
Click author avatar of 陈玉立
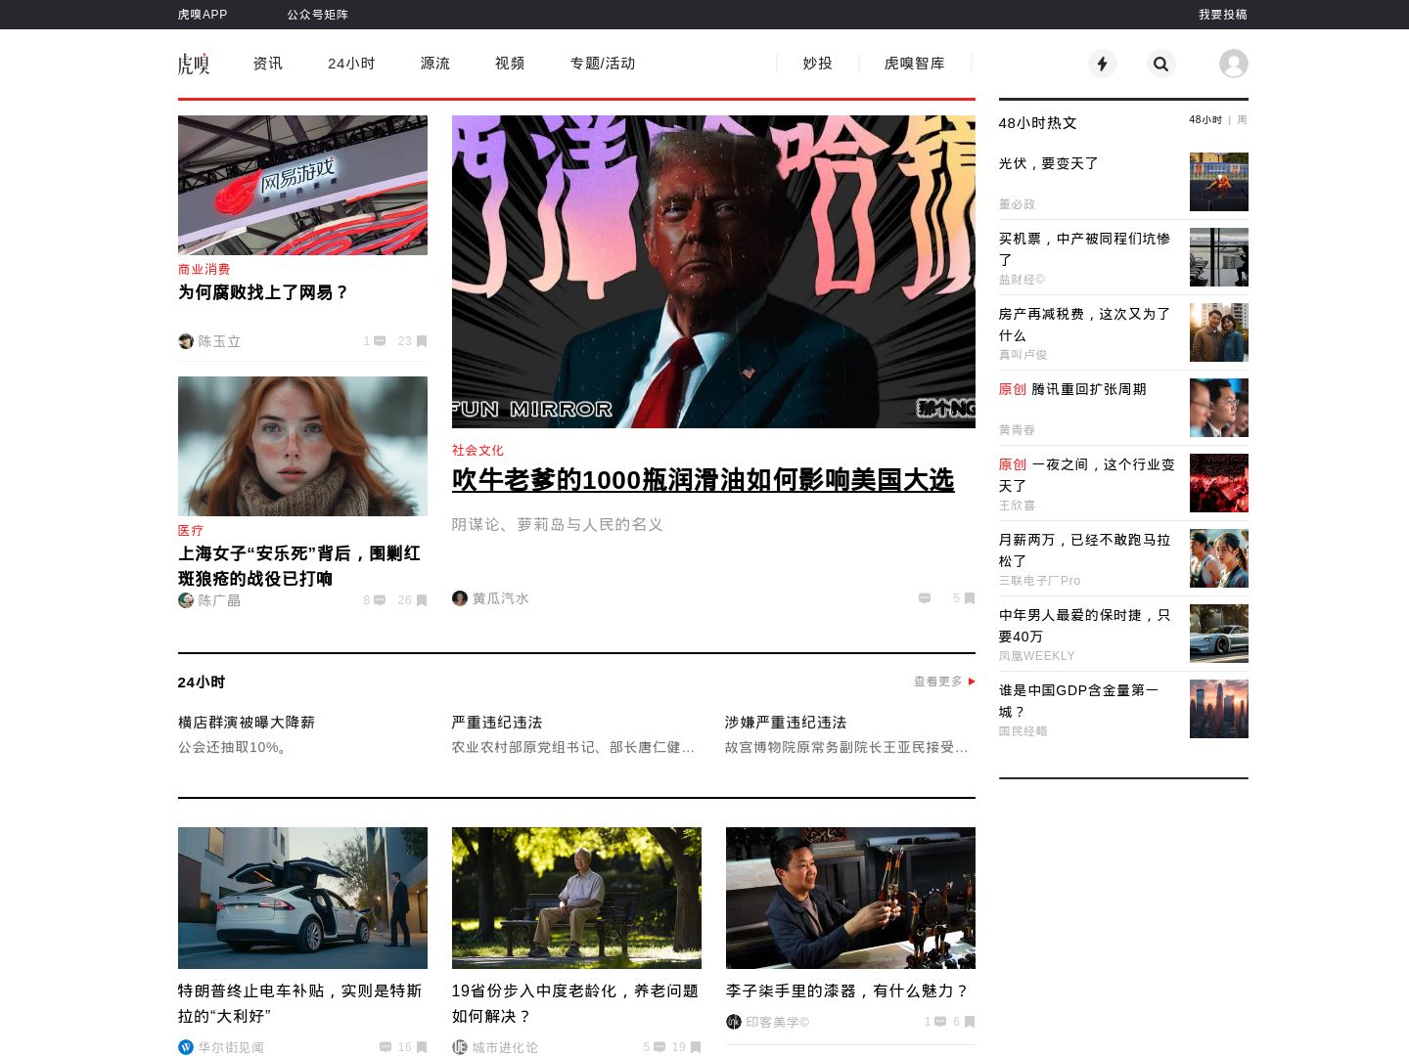click(x=186, y=341)
